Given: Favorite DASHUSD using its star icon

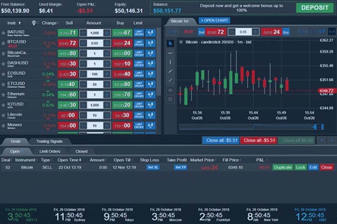Looking at the screenshot, I should pyautogui.click(x=3, y=63).
